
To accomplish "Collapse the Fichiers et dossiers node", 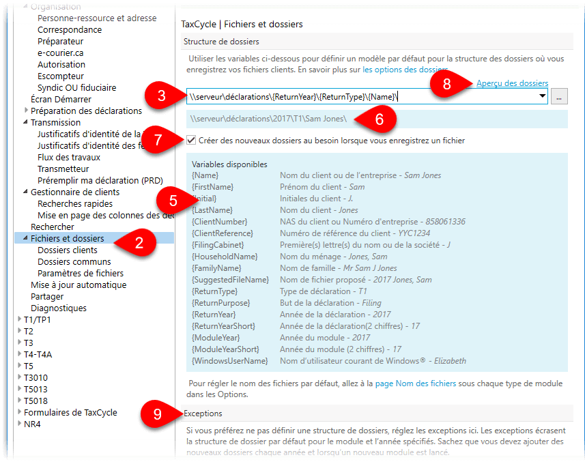I will click(x=25, y=238).
